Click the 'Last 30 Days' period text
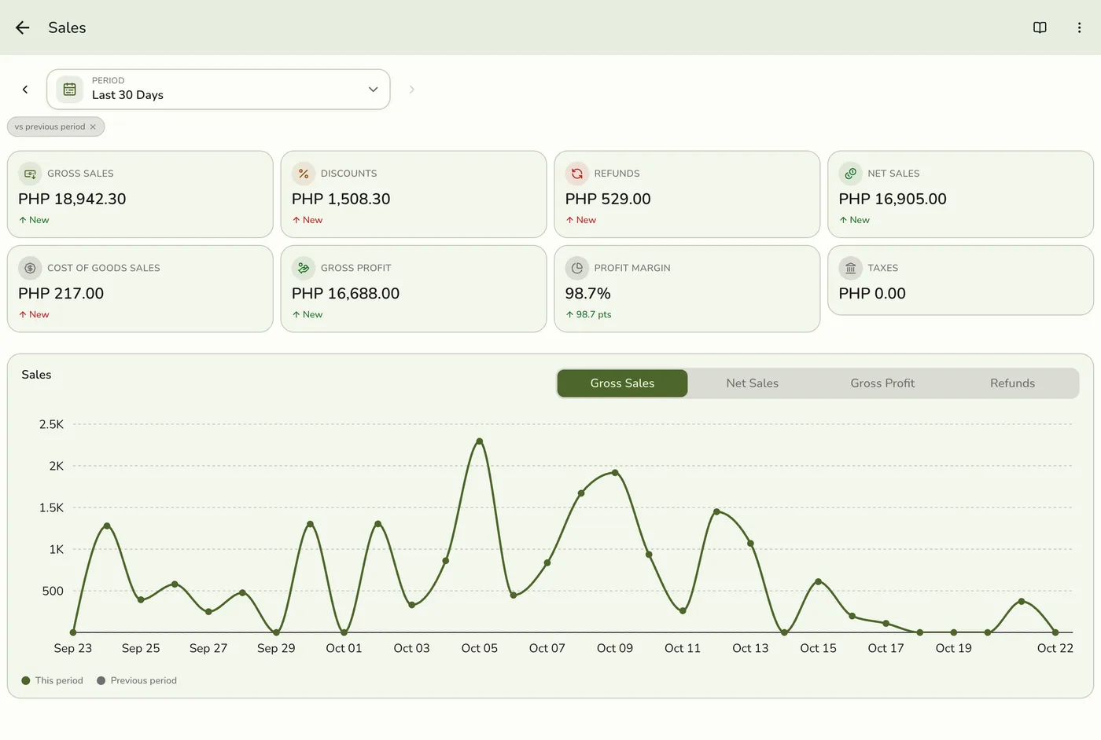This screenshot has width=1101, height=740. click(127, 95)
